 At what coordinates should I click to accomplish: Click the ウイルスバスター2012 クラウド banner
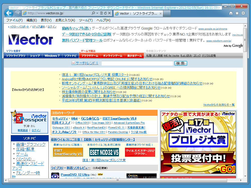[140, 152]
